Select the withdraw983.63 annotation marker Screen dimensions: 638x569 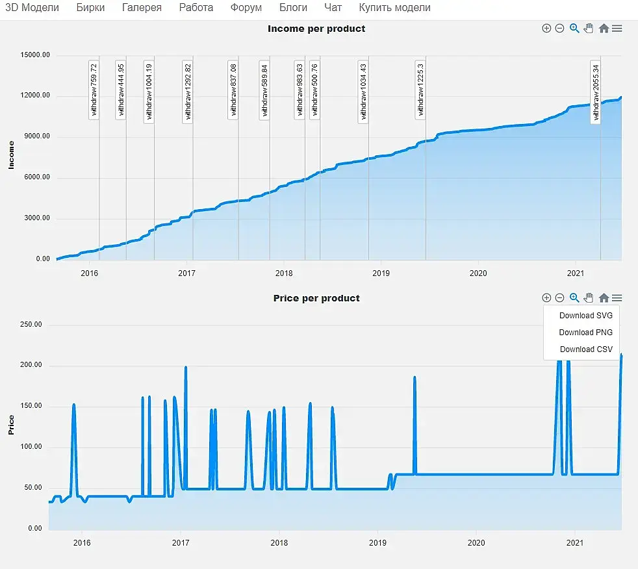[x=299, y=90]
